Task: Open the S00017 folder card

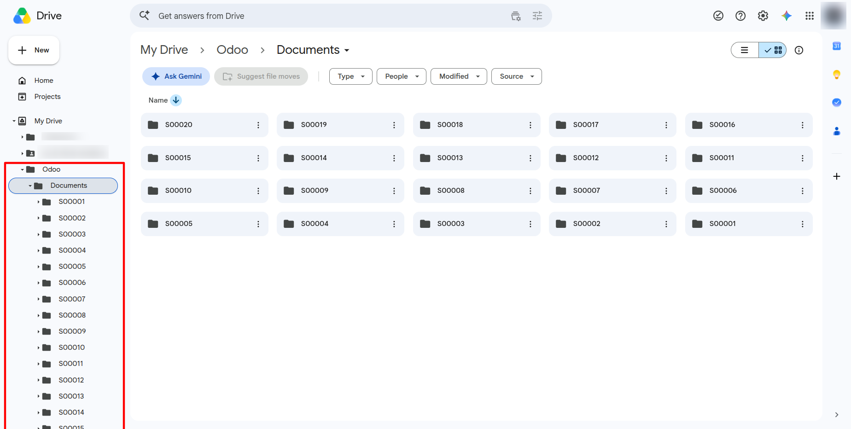Action: click(612, 125)
